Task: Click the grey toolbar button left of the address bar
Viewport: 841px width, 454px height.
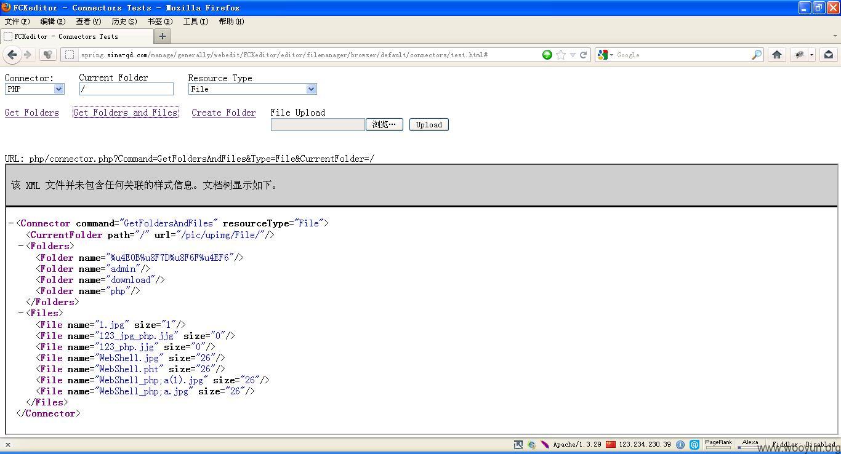Action: [x=48, y=55]
